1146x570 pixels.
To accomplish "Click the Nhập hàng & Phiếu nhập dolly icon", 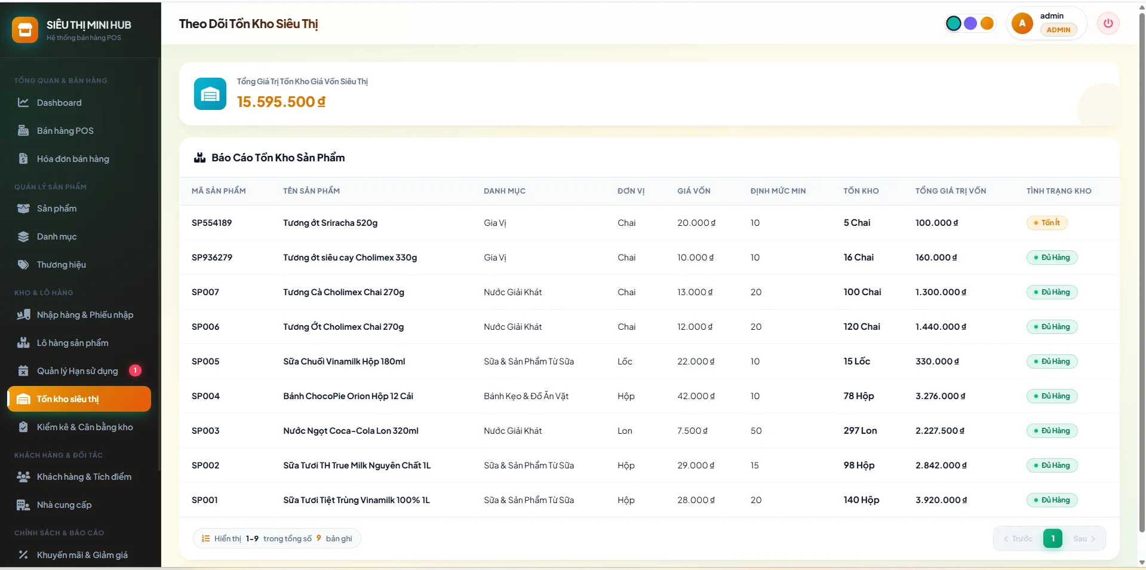I will click(23, 315).
